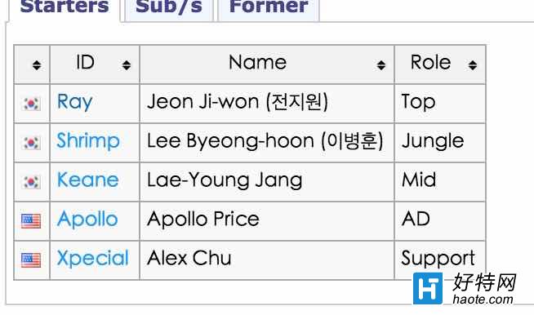Image resolution: width=534 pixels, height=315 pixels.
Task: Sort by Role using its sort arrows
Action: pos(473,64)
